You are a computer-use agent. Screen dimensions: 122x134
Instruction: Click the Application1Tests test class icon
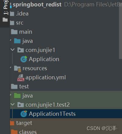(x=24, y=114)
